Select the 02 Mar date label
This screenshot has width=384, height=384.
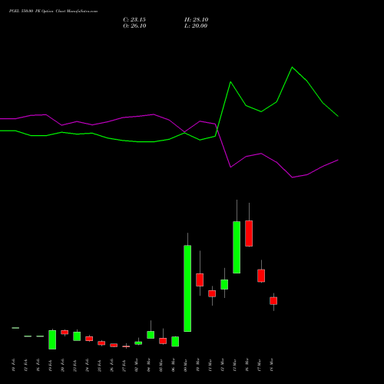[x=137, y=365]
